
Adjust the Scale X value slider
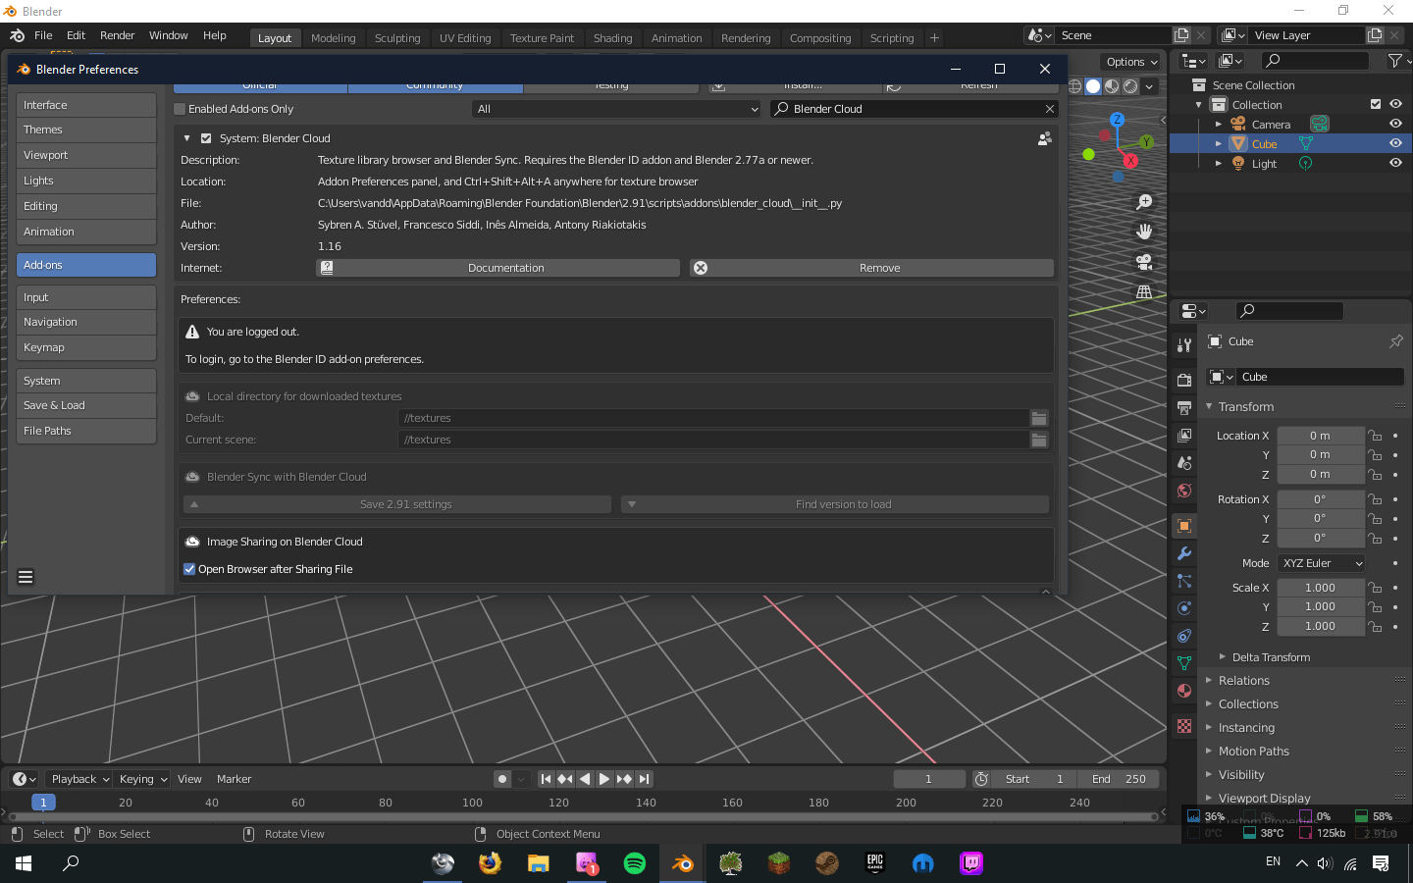point(1321,587)
